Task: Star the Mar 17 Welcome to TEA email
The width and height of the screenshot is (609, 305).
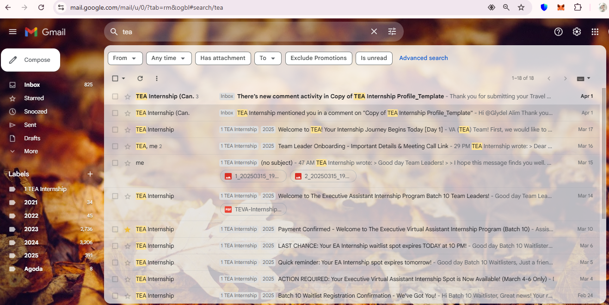Action: (128, 130)
